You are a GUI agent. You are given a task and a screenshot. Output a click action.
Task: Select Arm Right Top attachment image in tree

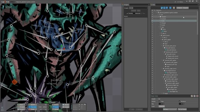[x=173, y=91]
